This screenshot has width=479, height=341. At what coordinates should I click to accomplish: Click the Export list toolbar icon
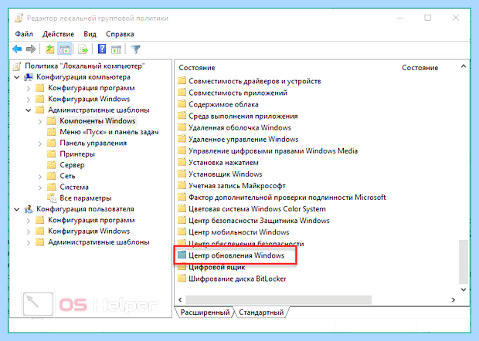[83, 49]
